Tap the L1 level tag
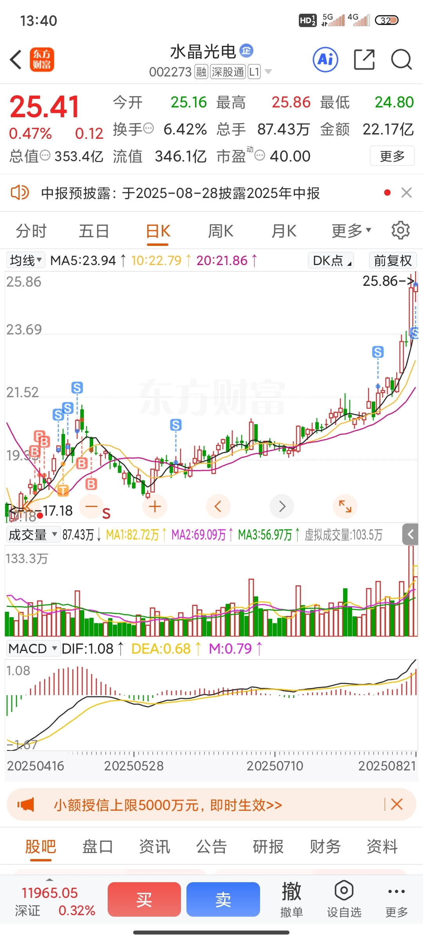 click(x=254, y=72)
